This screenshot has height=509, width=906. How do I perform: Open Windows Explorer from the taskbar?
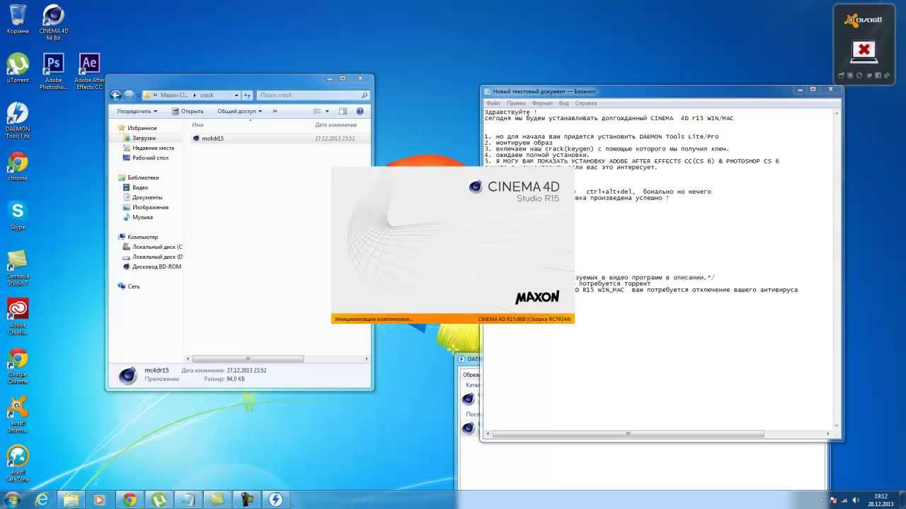pyautogui.click(x=71, y=499)
